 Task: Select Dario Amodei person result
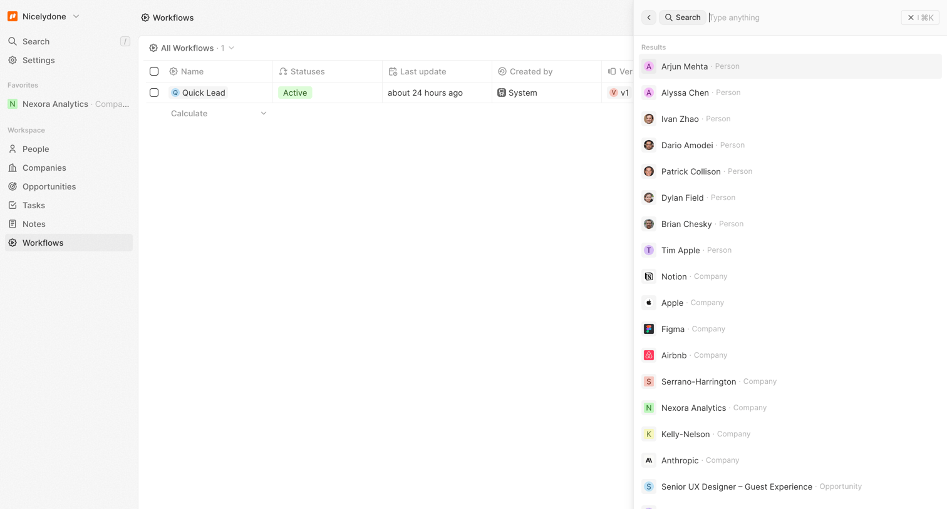pos(790,145)
